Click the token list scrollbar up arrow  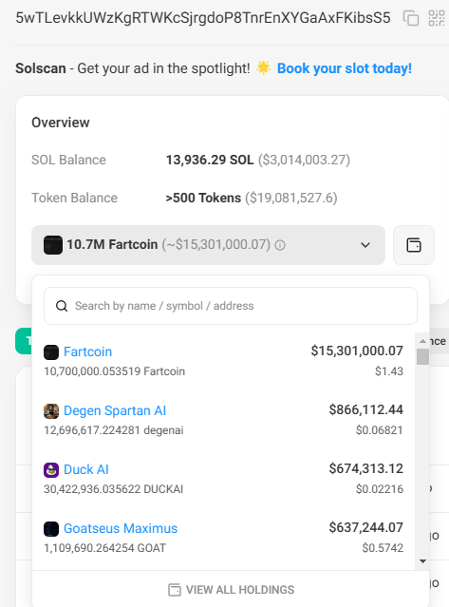tap(422, 341)
